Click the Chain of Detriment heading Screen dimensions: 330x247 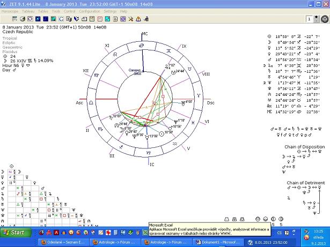click(x=306, y=183)
